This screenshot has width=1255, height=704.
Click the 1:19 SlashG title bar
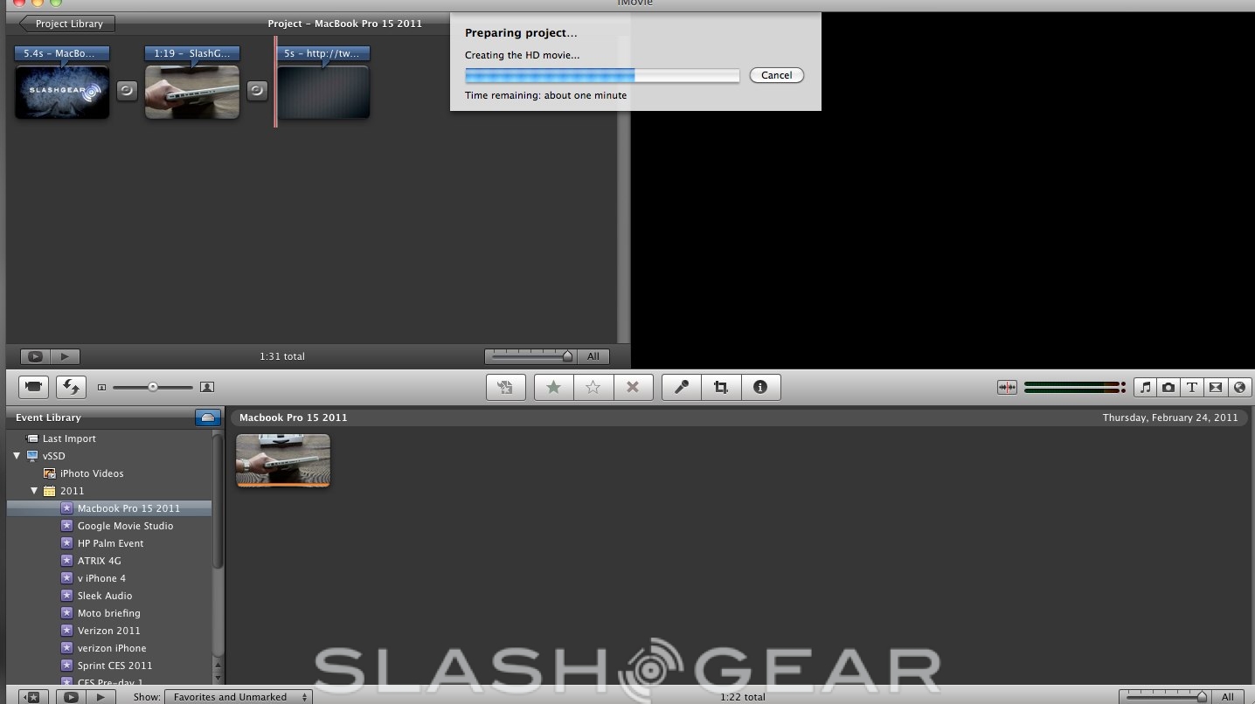click(192, 53)
